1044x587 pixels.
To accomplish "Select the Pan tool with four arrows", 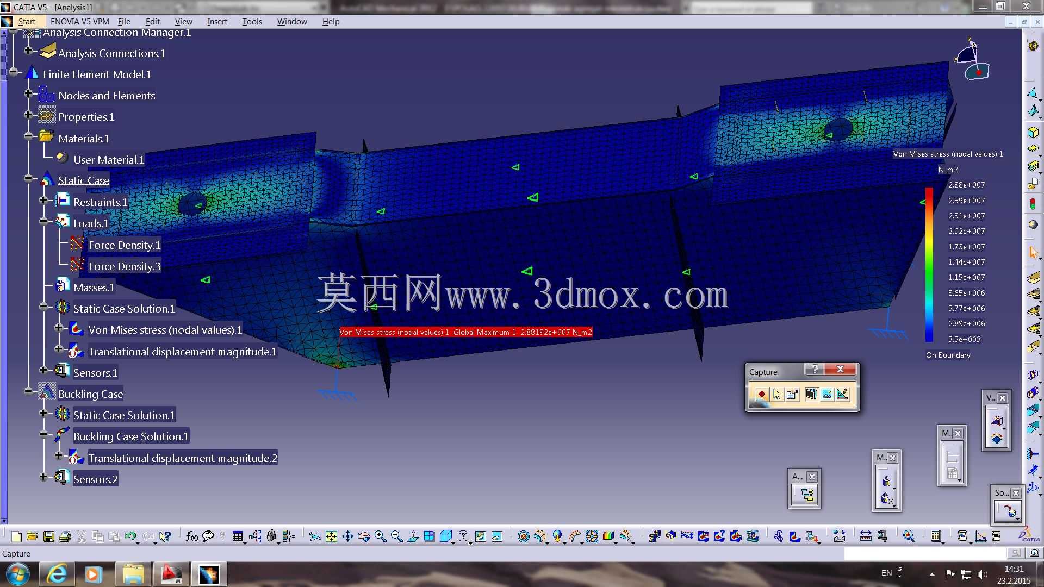I will (x=347, y=536).
